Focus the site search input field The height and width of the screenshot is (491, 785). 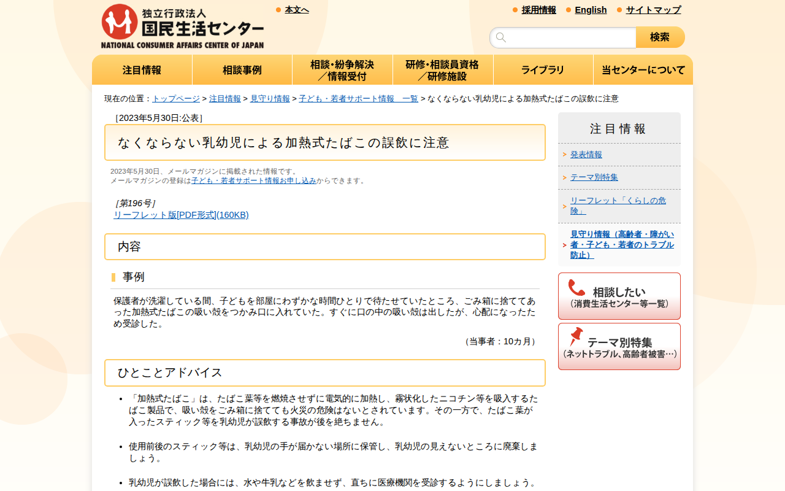coord(563,37)
